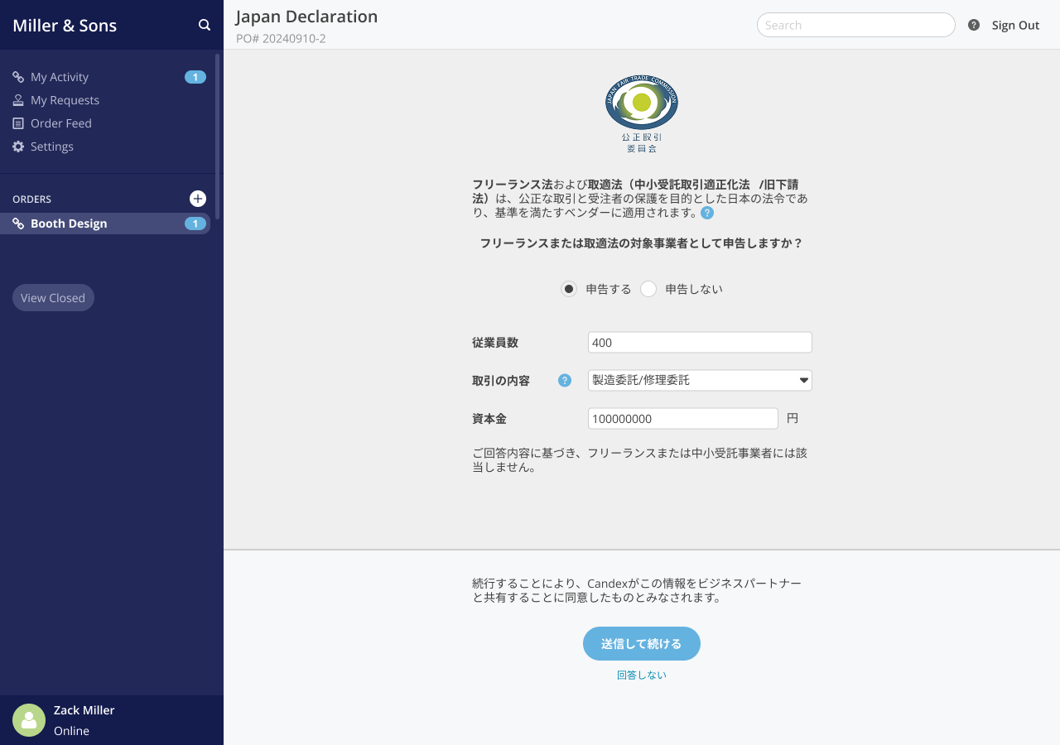The height and width of the screenshot is (745, 1060).
Task: Click the top Search field
Action: (x=856, y=25)
